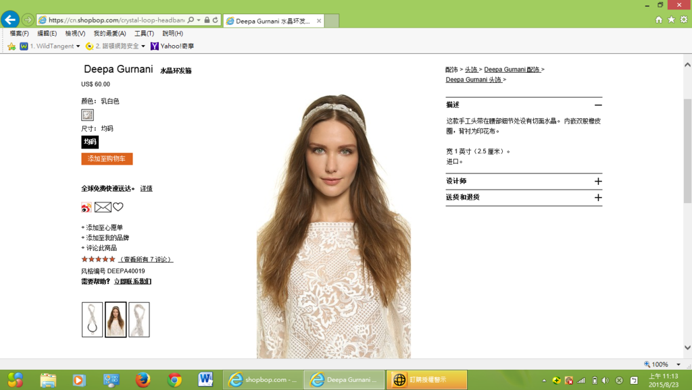This screenshot has width=692, height=390.
Task: Launch the media player taskbar icon
Action: click(79, 380)
